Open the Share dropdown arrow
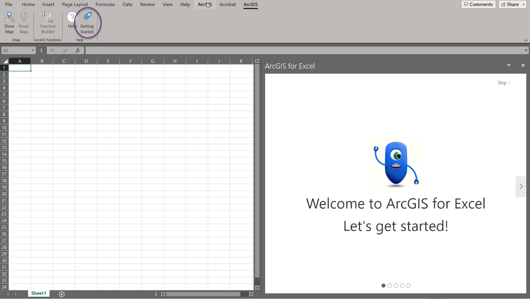The width and height of the screenshot is (530, 299). (x=524, y=4)
